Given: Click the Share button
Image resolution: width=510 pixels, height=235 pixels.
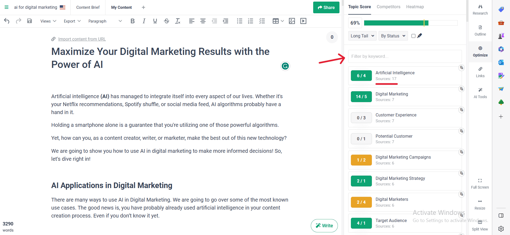Looking at the screenshot, I should (326, 7).
